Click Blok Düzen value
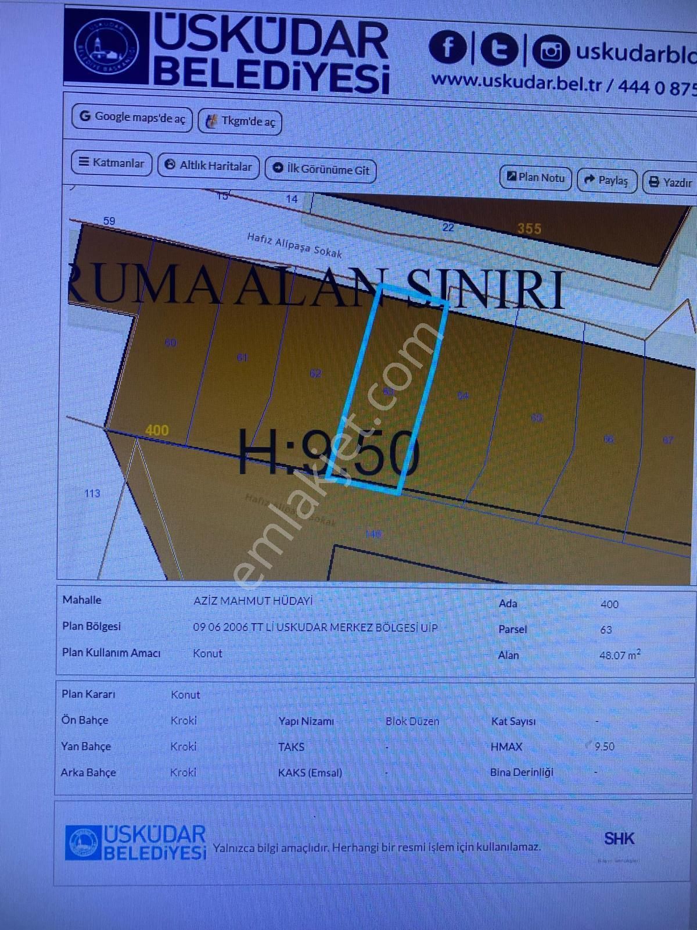 coord(412,721)
